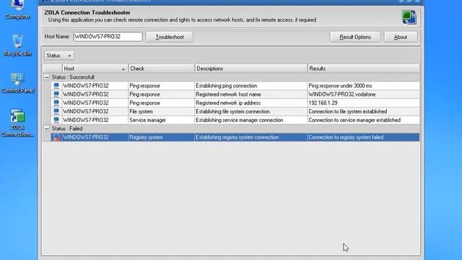Open the Recycle Bin desktop icon
Screen dimensions: 462x260
[17, 45]
